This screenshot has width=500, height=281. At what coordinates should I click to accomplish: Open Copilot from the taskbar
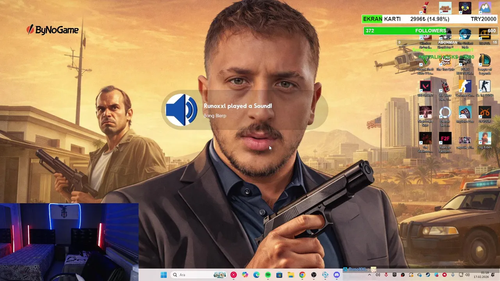(245, 275)
